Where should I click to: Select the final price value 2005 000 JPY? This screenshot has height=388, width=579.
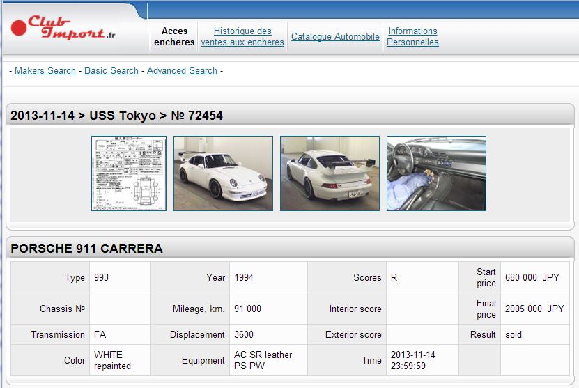(x=534, y=309)
